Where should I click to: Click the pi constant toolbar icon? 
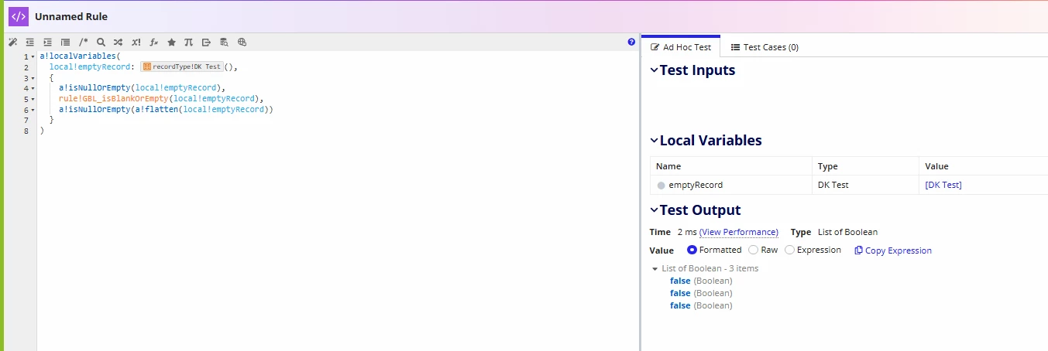(188, 43)
